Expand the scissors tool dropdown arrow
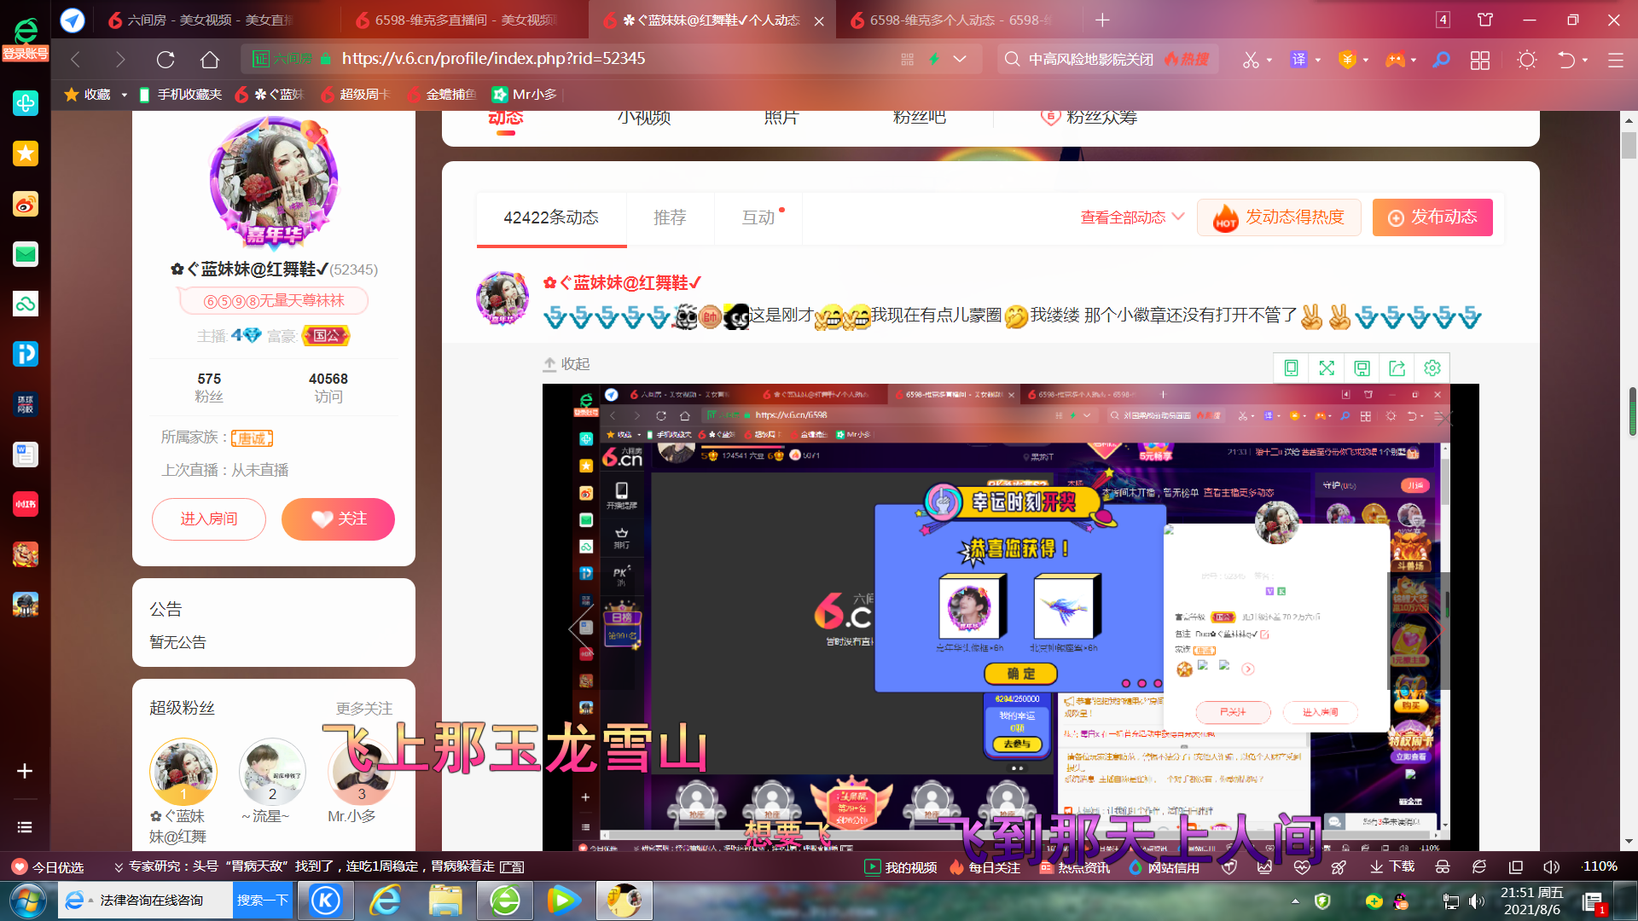Screen dimensions: 1638x921 pyautogui.click(x=1269, y=60)
